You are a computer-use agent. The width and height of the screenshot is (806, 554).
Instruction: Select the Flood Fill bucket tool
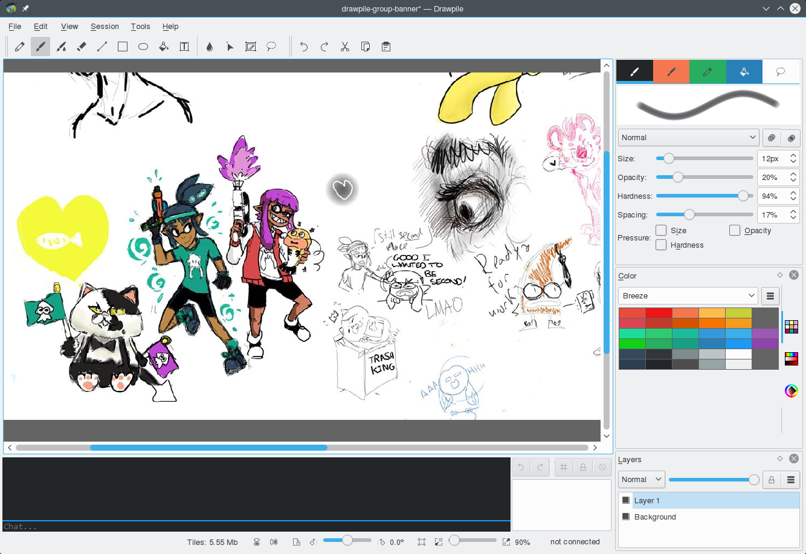(164, 47)
